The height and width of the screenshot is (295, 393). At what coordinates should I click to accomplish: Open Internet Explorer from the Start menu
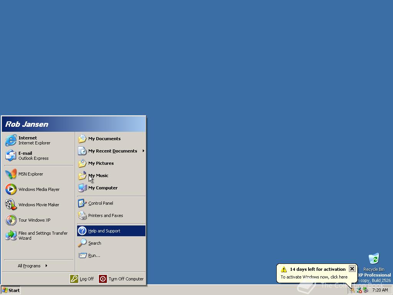[39, 140]
